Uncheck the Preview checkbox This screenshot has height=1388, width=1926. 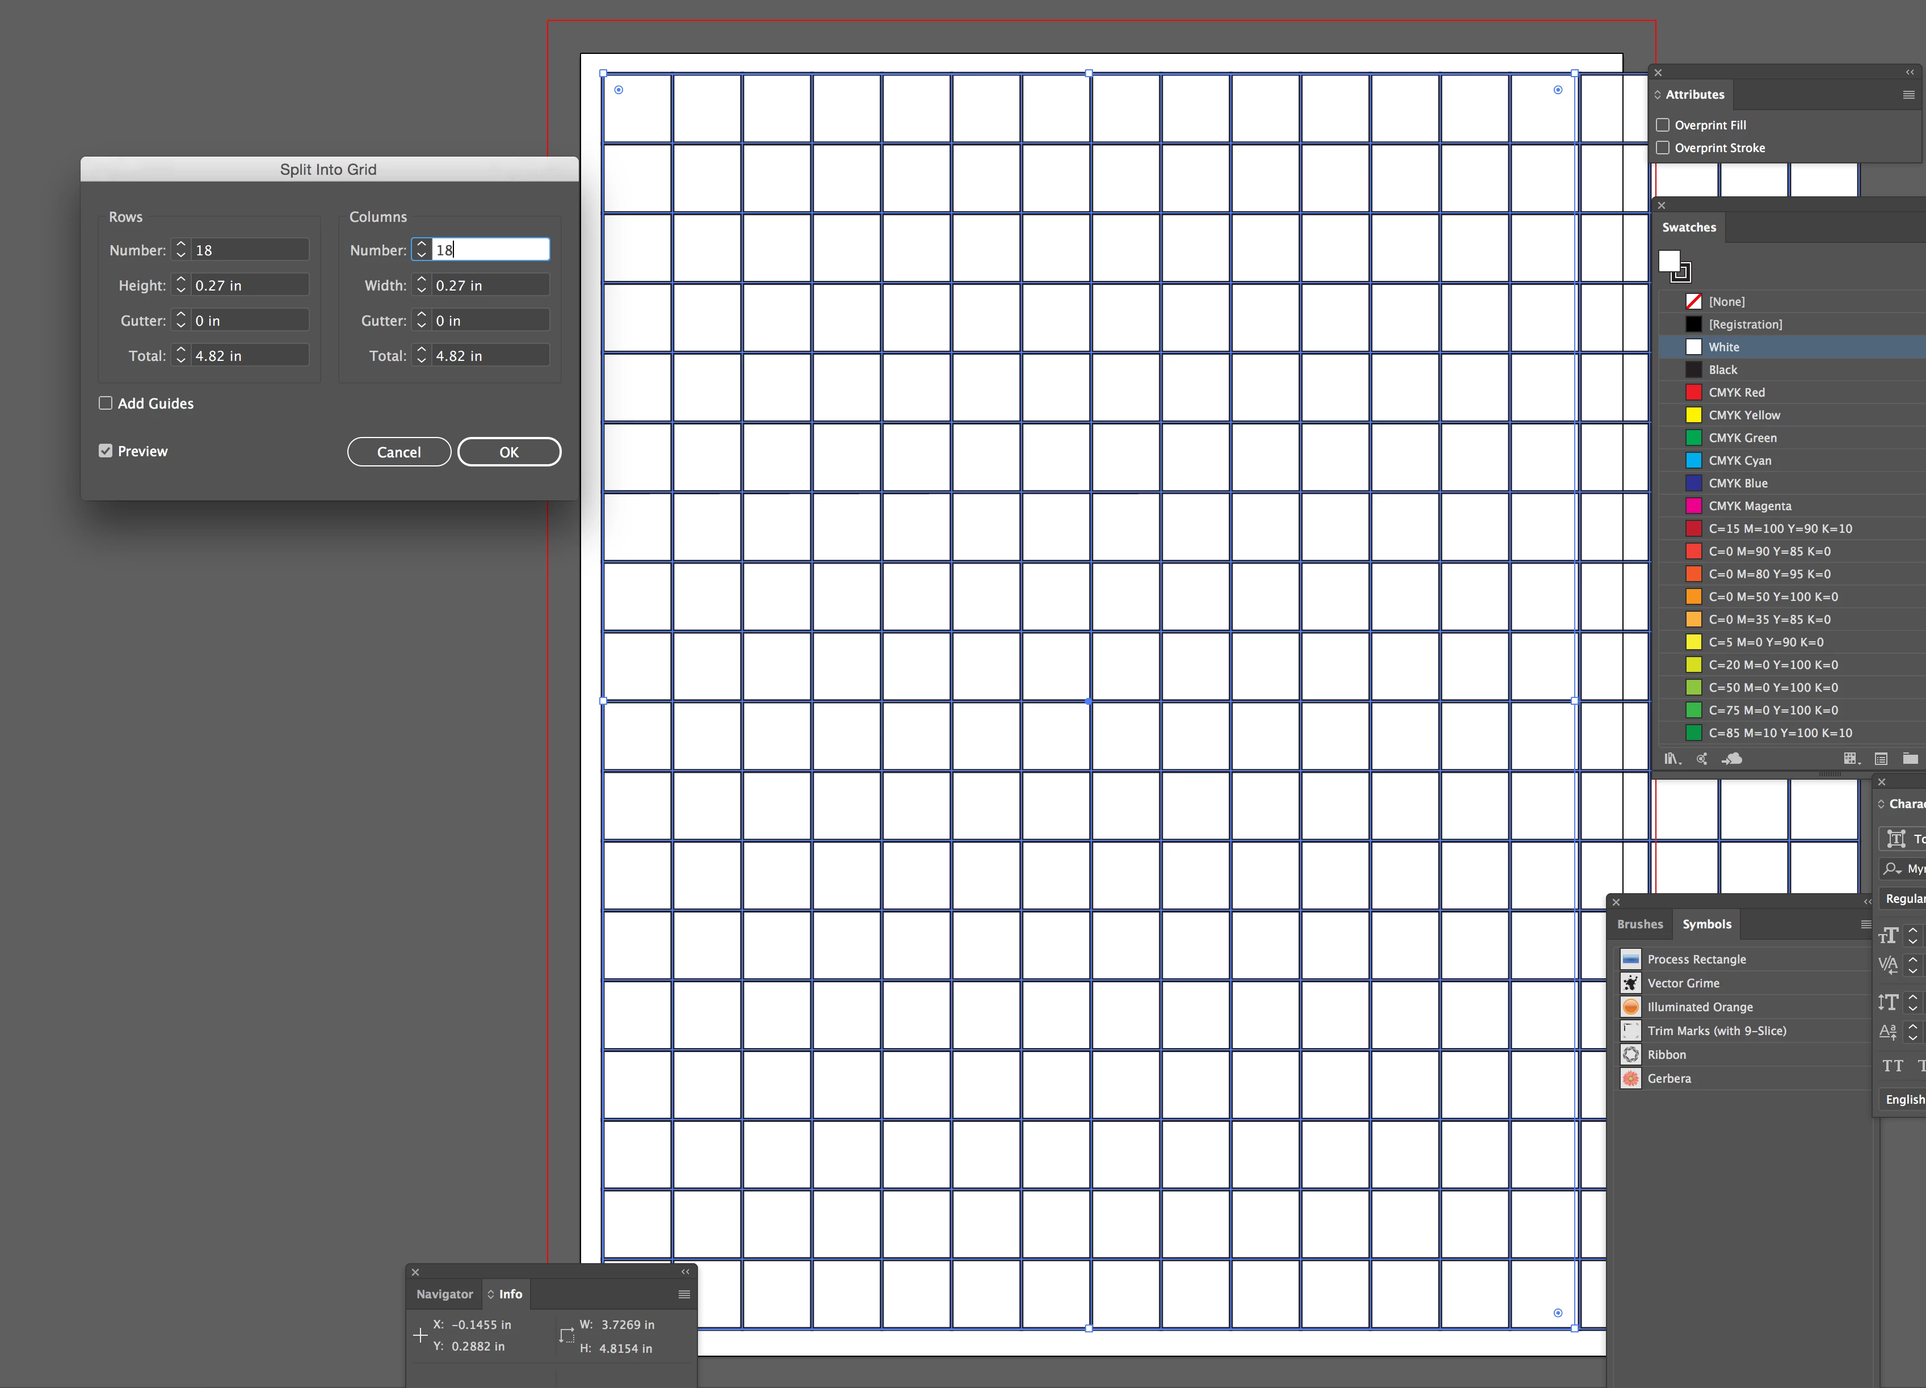pos(106,451)
